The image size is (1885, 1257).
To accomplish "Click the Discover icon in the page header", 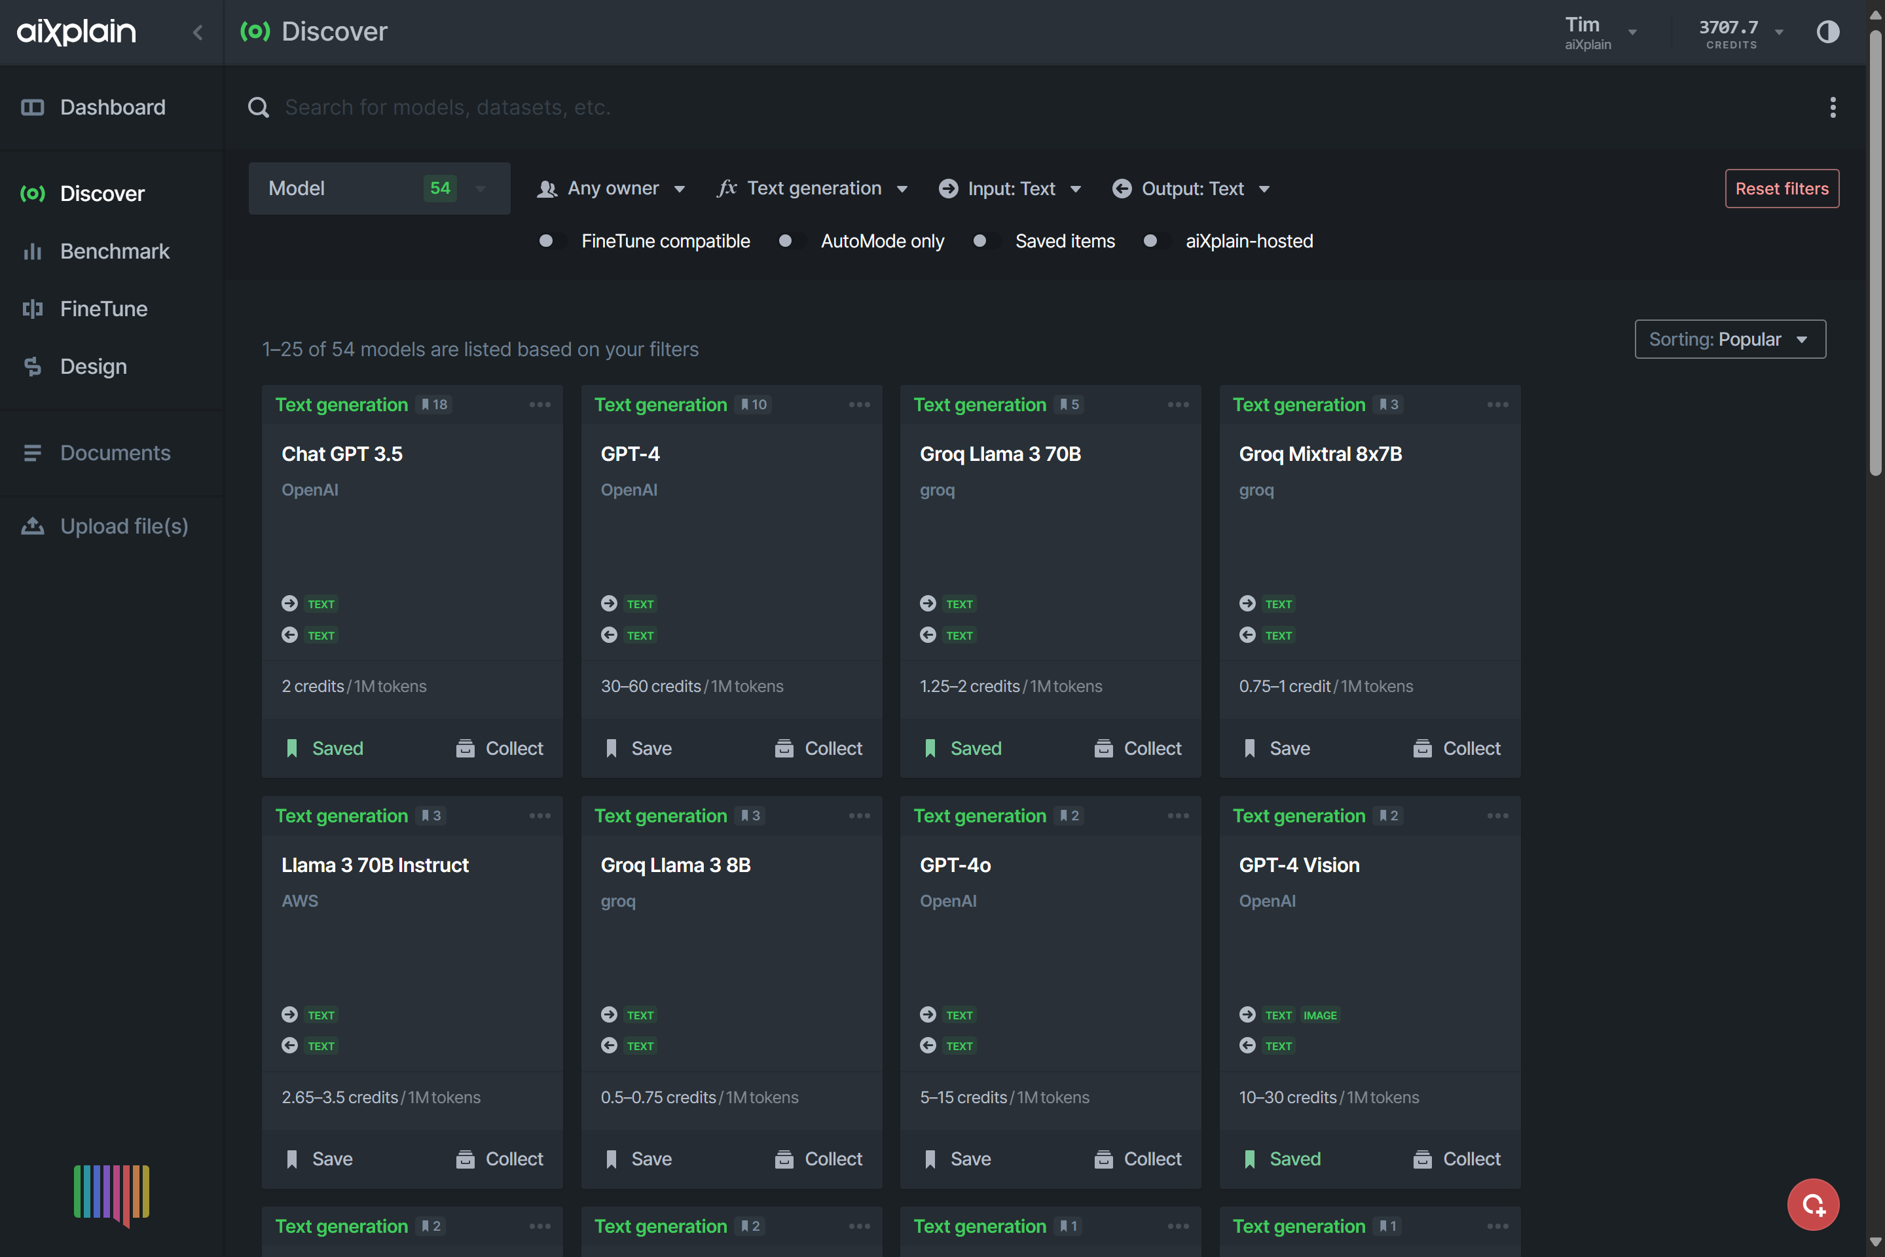I will (255, 31).
